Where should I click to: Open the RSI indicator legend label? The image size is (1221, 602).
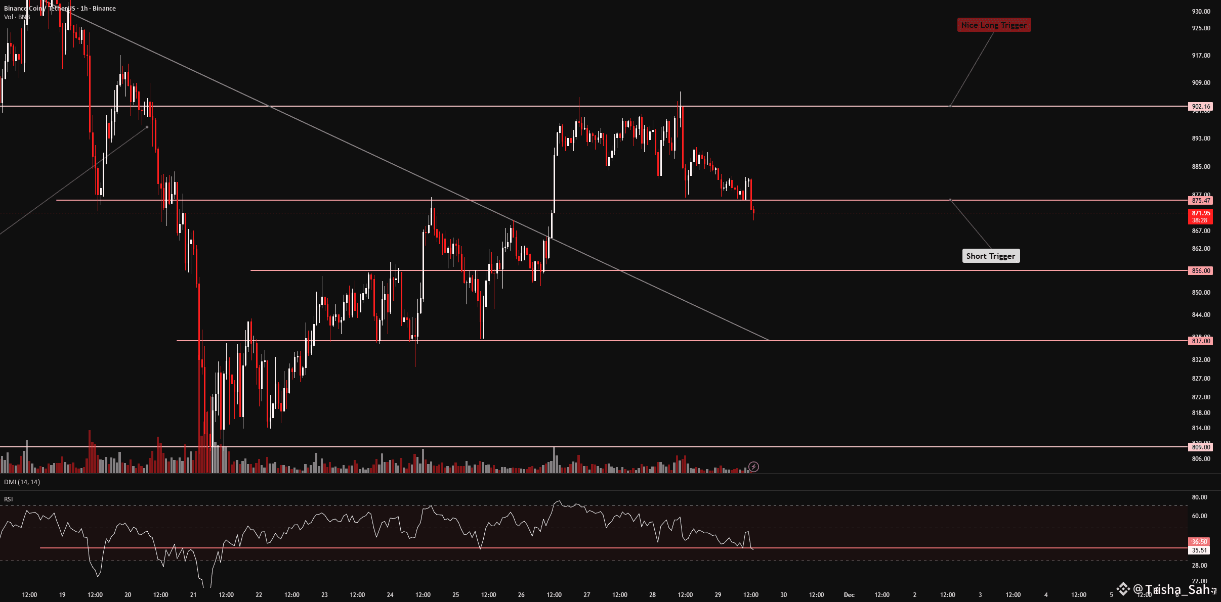tap(9, 499)
